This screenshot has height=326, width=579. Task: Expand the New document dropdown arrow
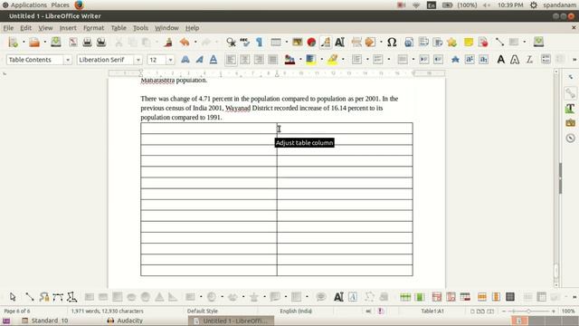(24, 43)
